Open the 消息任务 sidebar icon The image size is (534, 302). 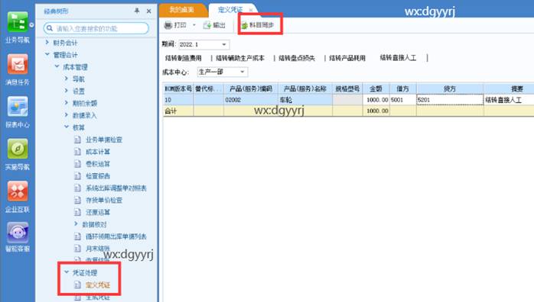click(x=17, y=64)
